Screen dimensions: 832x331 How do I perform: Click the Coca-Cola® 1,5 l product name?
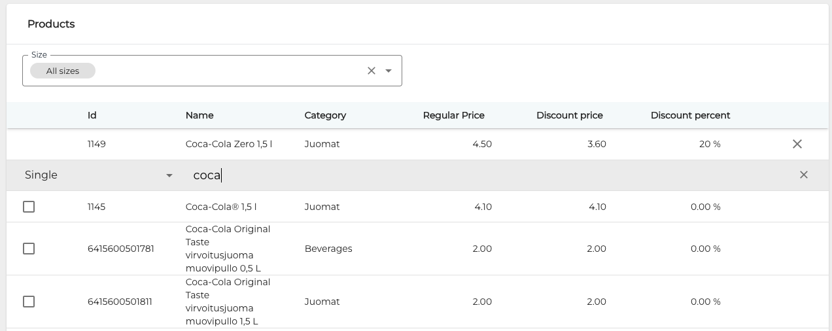pyautogui.click(x=221, y=207)
